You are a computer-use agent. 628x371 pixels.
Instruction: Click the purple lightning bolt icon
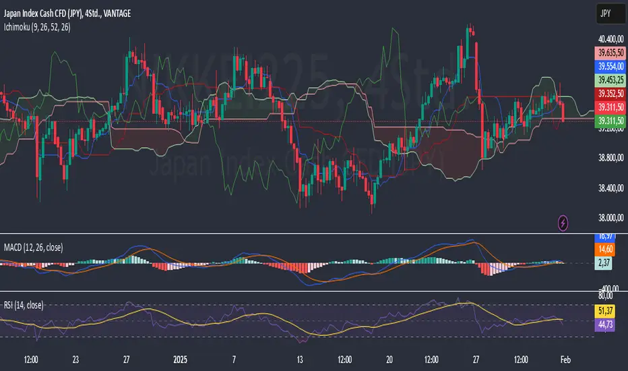563,223
